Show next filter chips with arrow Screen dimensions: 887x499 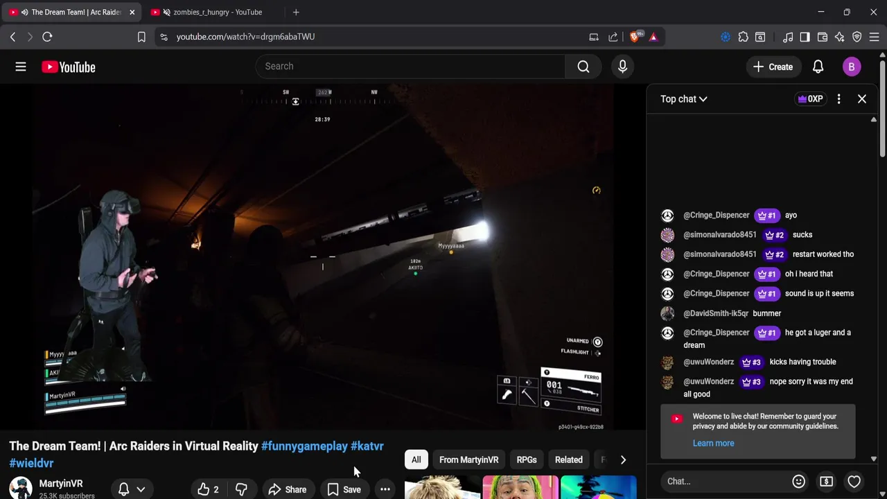623,459
